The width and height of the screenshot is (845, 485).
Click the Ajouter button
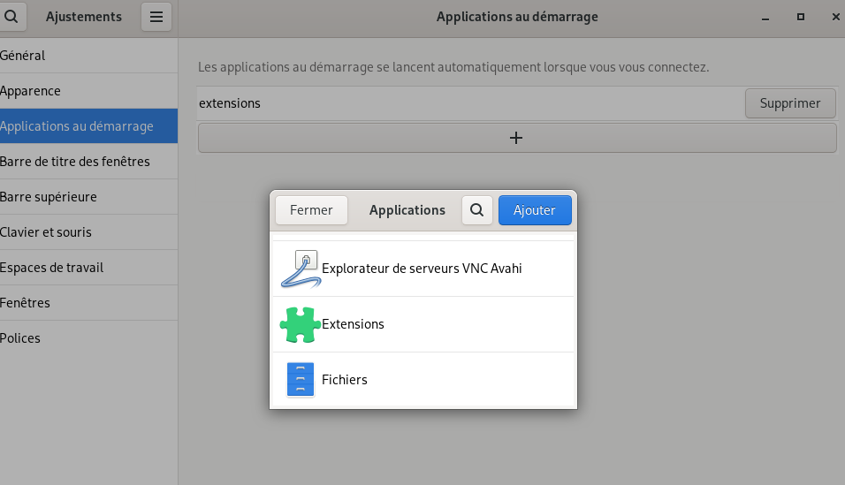click(x=535, y=210)
